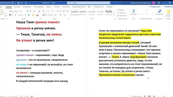The width and height of the screenshot is (173, 97).
Task: Click the Bullets list icon
Action: coord(44,11)
